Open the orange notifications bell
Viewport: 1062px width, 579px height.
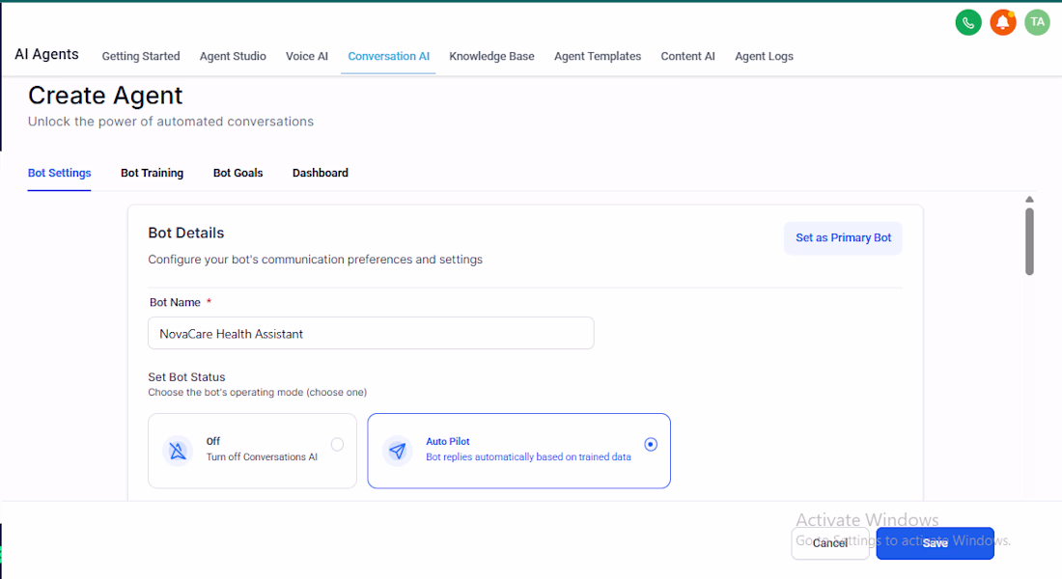pyautogui.click(x=1002, y=22)
